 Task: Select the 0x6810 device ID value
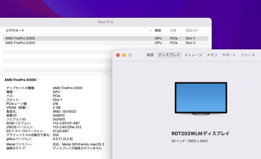(x=59, y=115)
